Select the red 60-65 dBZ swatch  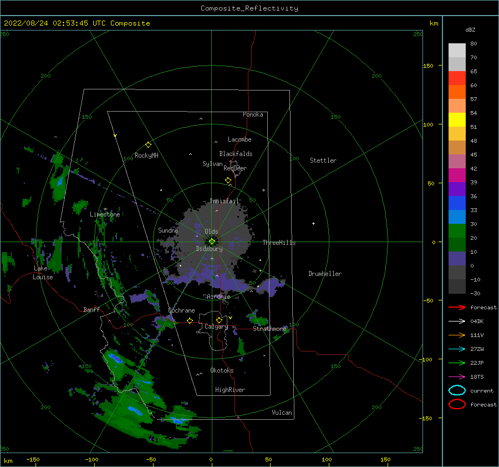(x=457, y=78)
